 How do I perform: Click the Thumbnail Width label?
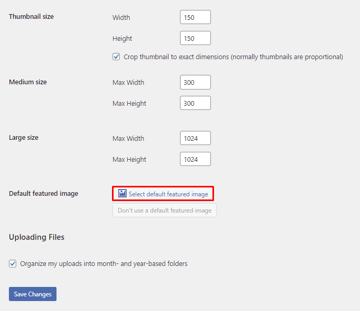[x=121, y=17]
